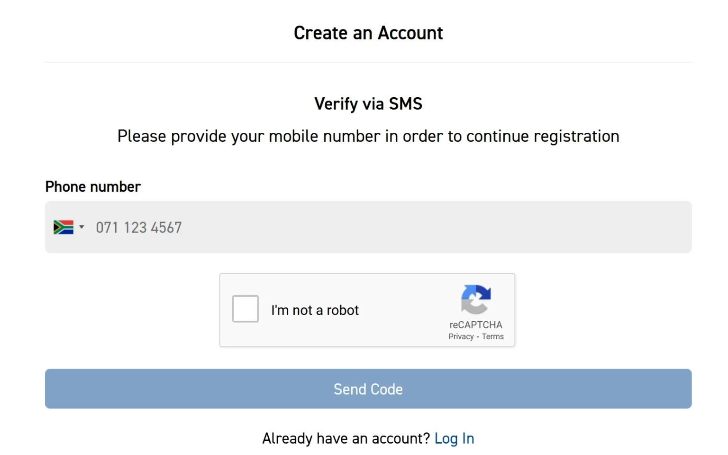Image resolution: width=728 pixels, height=455 pixels.
Task: Click the right end of phone input box
Action: point(673,227)
